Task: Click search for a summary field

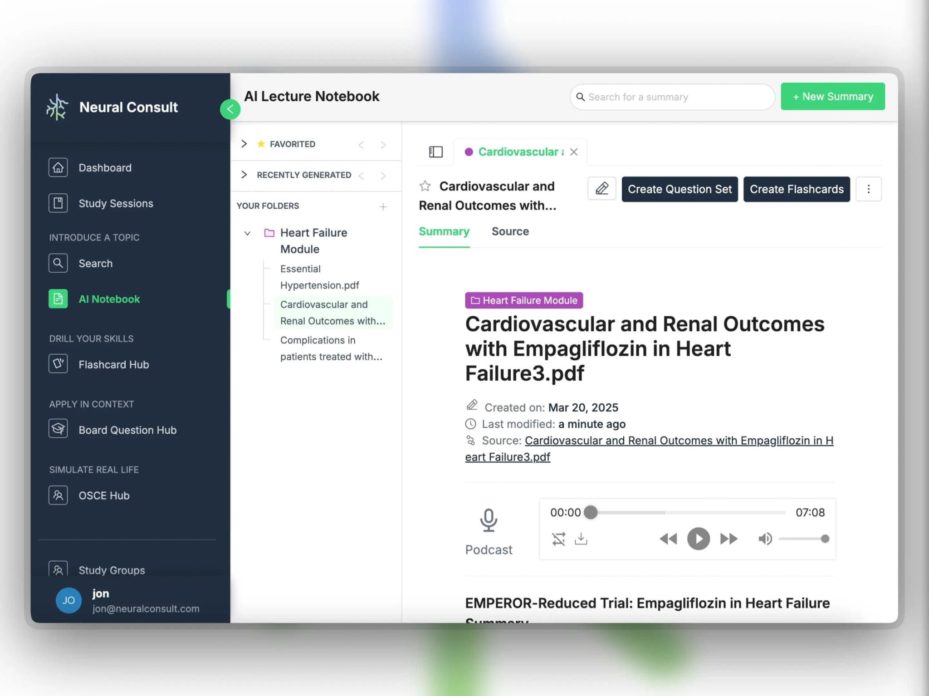Action: [672, 97]
